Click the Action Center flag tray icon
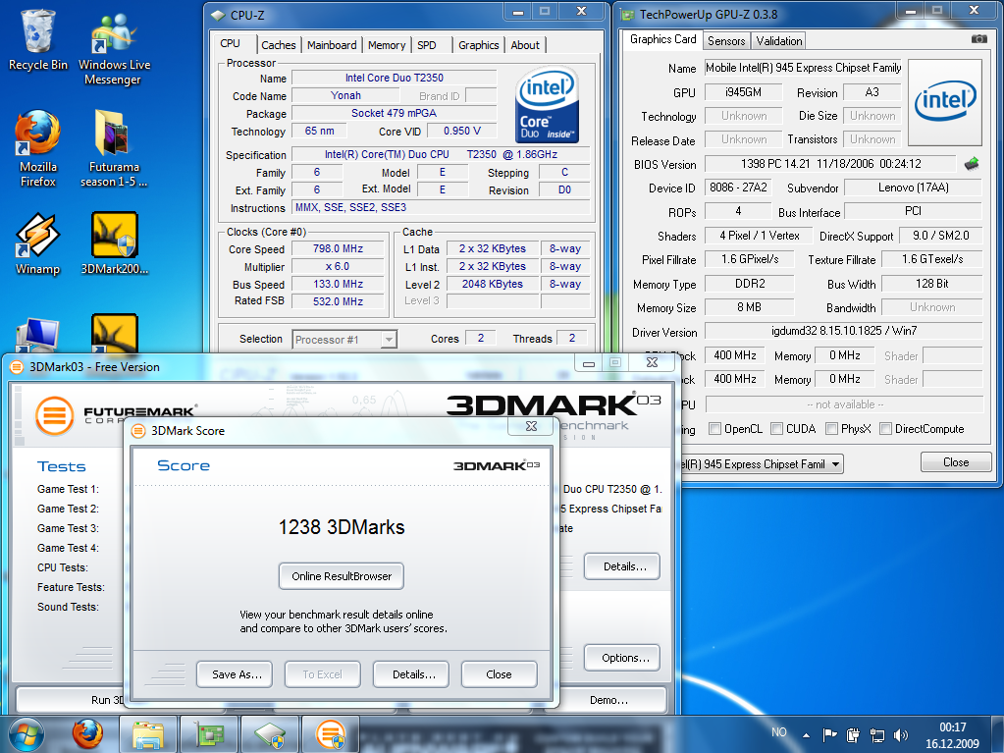This screenshot has width=1004, height=753. (830, 734)
